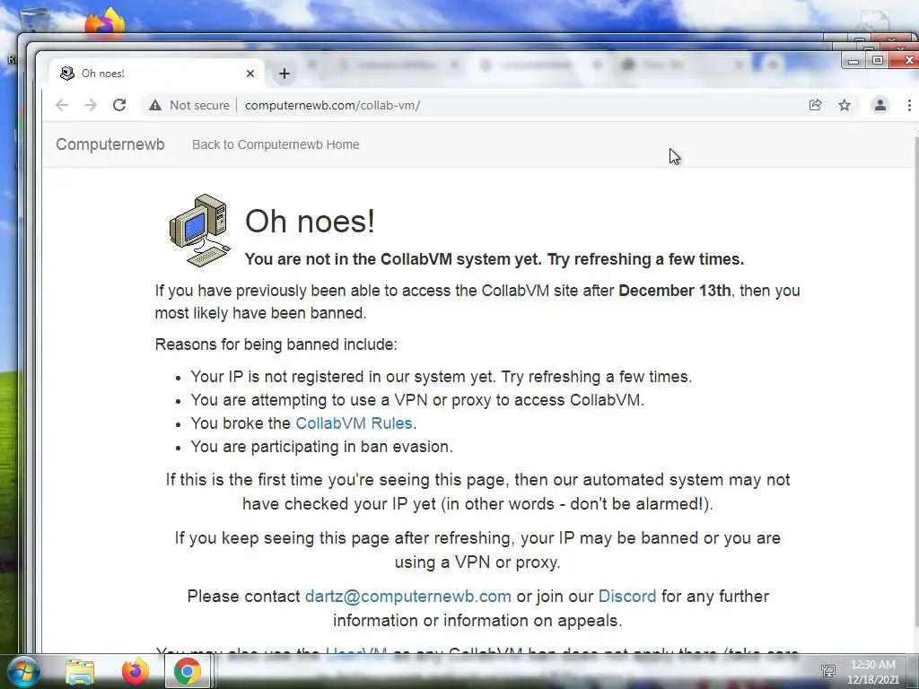Viewport: 919px width, 689px height.
Task: Restore down the Chrome window
Action: pos(878,60)
